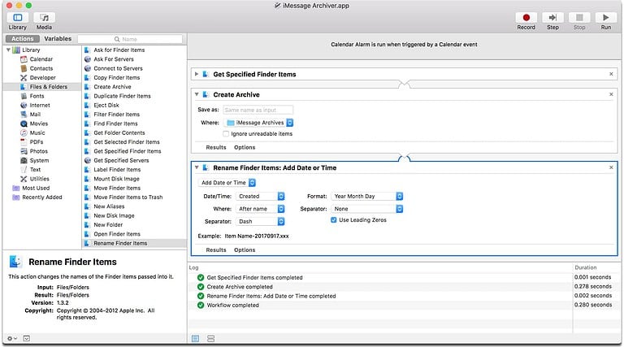Collapse the Library tree
The image size is (624, 347).
click(8, 50)
